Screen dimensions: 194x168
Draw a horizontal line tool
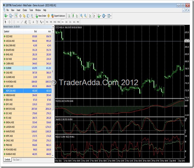point(18,22)
